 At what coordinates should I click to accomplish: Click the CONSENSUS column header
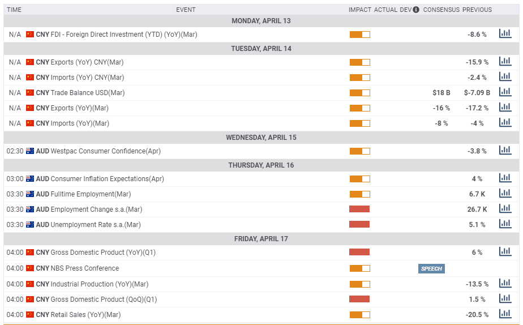coord(441,10)
